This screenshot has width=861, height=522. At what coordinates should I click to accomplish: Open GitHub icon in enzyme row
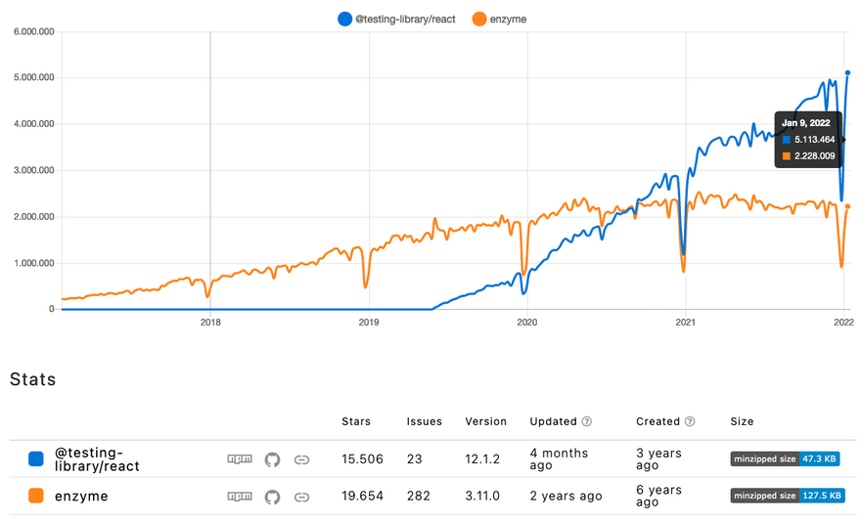point(272,497)
